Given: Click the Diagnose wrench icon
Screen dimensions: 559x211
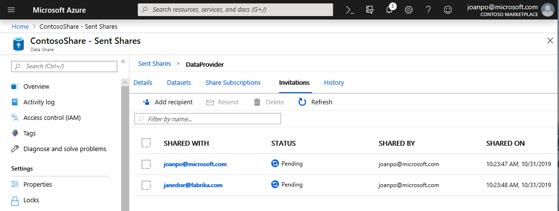Looking at the screenshot, I should point(15,149).
